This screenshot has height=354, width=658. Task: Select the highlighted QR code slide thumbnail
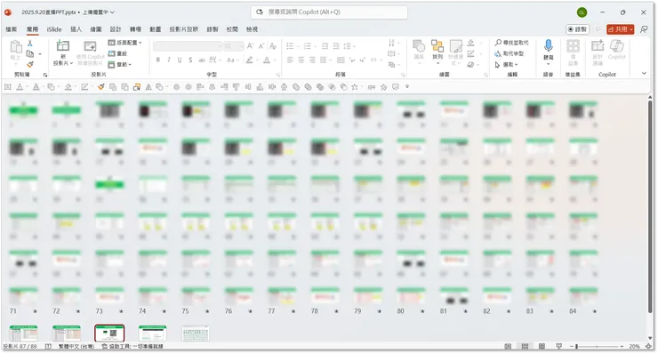[x=109, y=334]
